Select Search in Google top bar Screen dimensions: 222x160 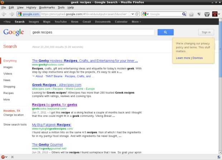[20, 22]
